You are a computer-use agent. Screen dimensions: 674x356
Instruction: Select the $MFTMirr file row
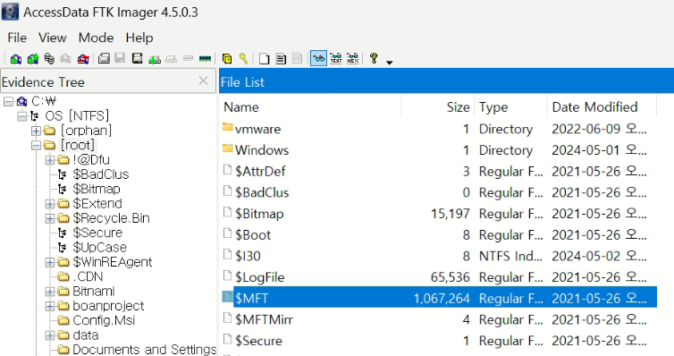[x=438, y=319]
